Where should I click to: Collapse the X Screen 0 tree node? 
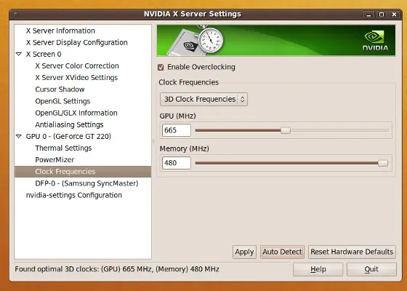pyautogui.click(x=19, y=54)
